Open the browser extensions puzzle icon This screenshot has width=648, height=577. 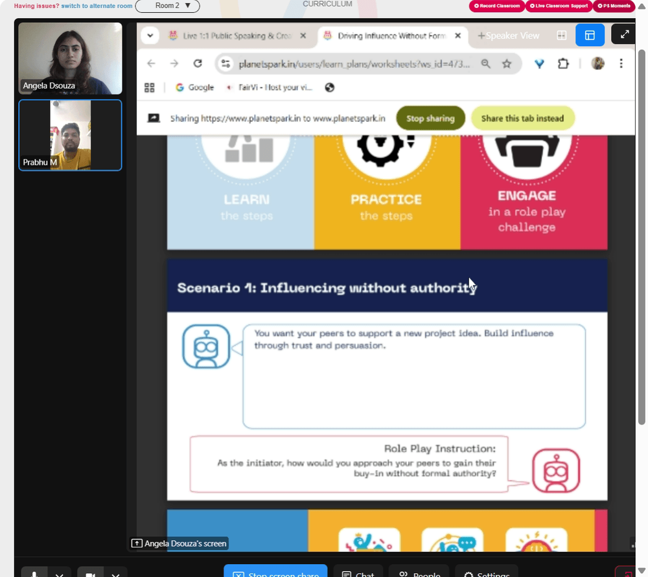563,63
